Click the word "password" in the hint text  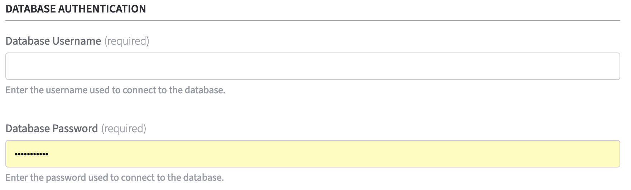pyautogui.click(x=66, y=177)
